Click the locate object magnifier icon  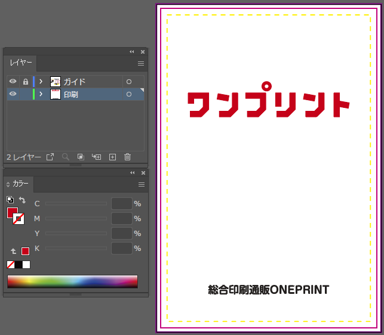(66, 157)
